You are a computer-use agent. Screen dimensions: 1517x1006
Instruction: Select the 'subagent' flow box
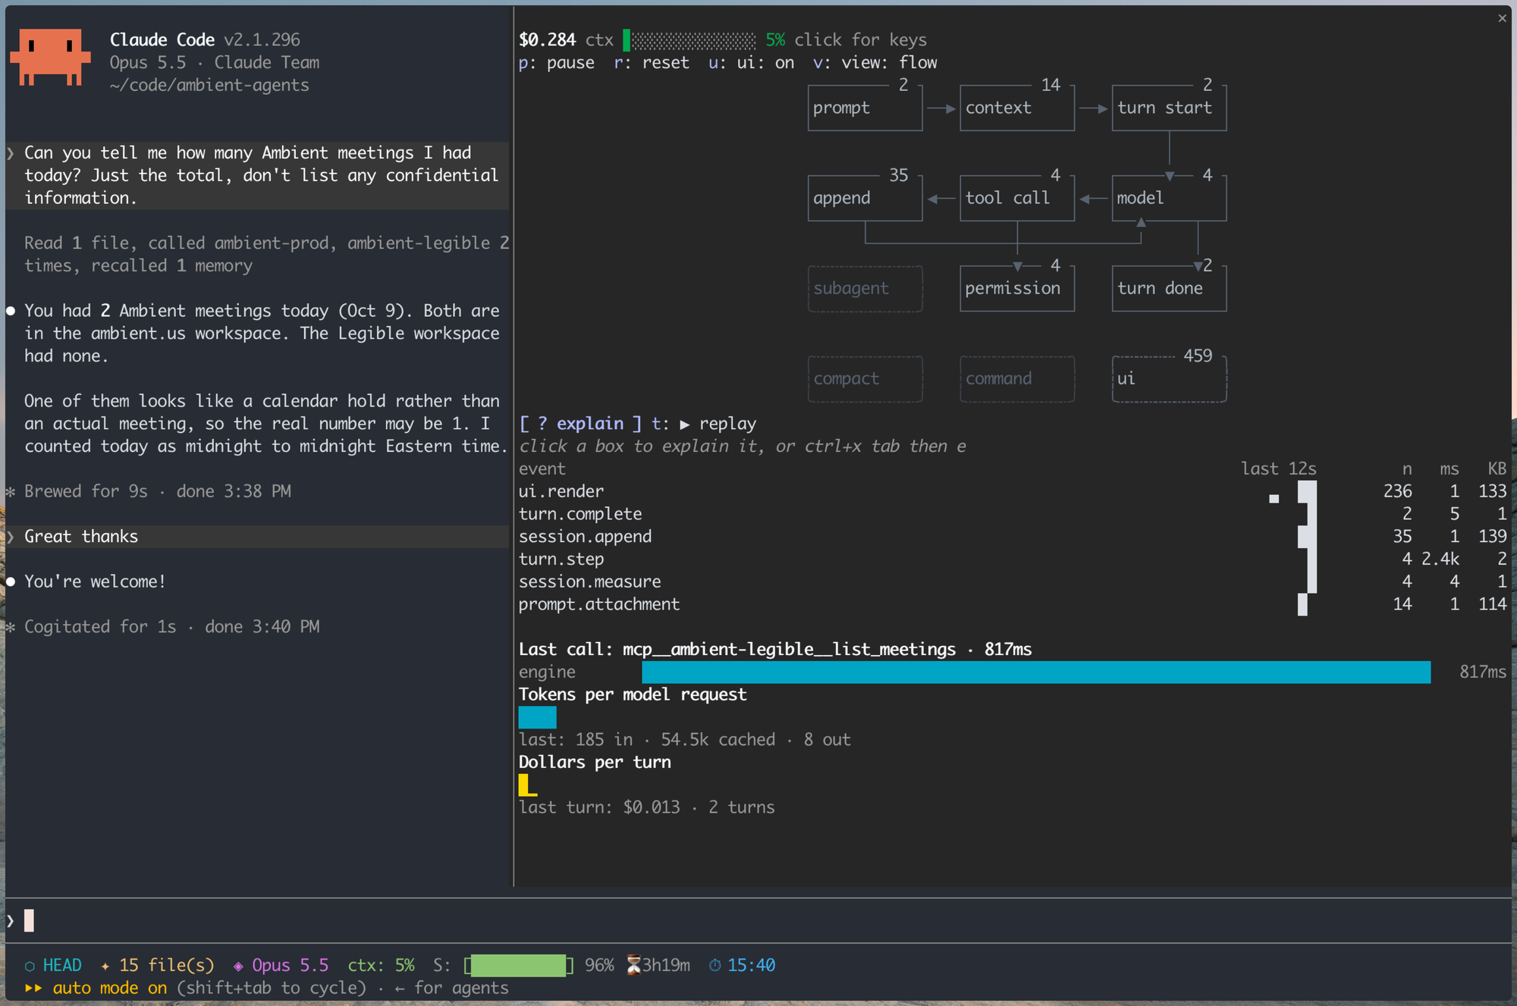tap(865, 288)
